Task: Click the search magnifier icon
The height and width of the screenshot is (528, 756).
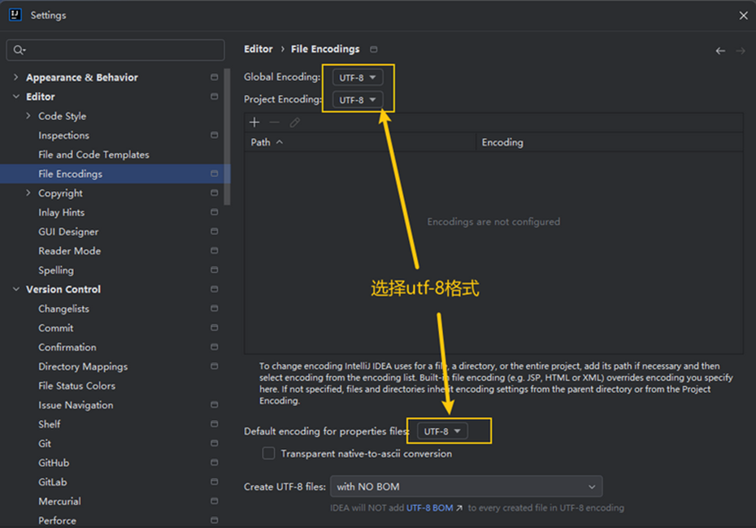Action: tap(19, 50)
